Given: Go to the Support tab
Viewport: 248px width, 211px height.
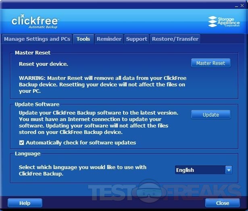Looking at the screenshot, I should pyautogui.click(x=136, y=39).
